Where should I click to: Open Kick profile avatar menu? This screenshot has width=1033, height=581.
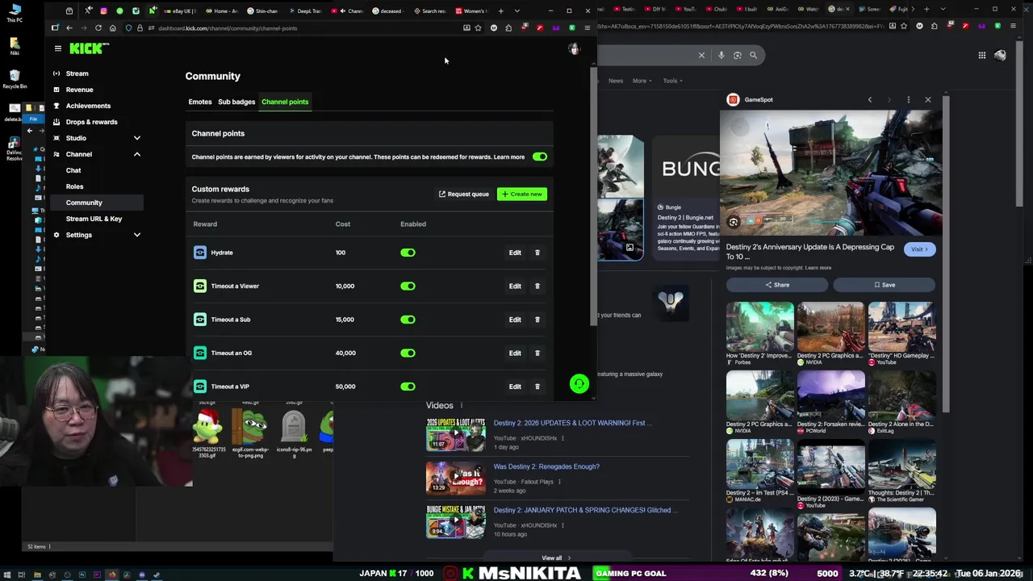[x=574, y=49]
